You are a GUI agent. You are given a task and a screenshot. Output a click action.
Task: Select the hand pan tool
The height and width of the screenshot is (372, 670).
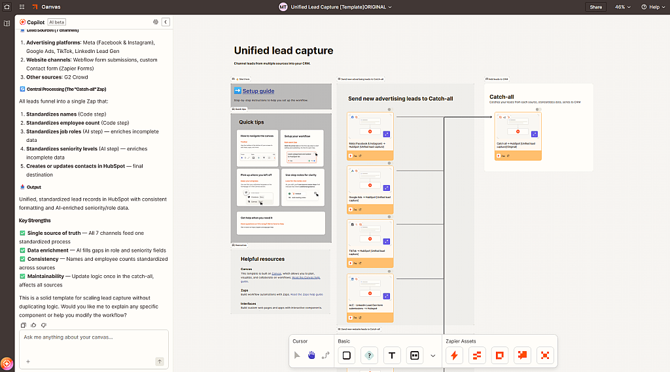tap(311, 356)
